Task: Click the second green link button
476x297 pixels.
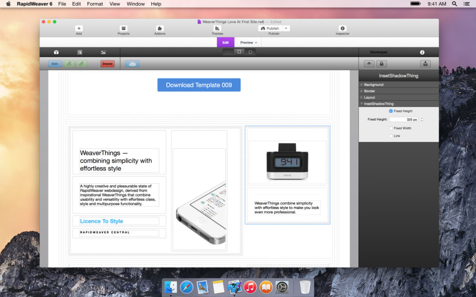Action: [x=82, y=64]
